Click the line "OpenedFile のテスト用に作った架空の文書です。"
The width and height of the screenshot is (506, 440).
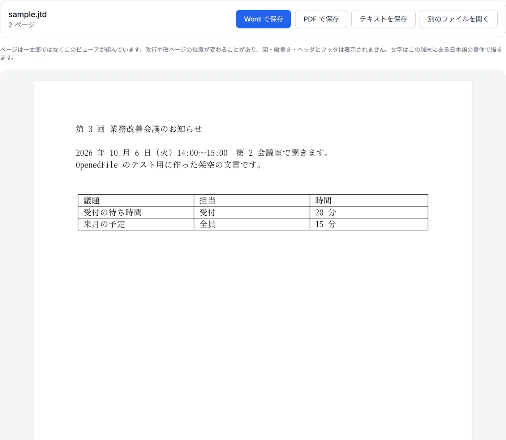[169, 165]
